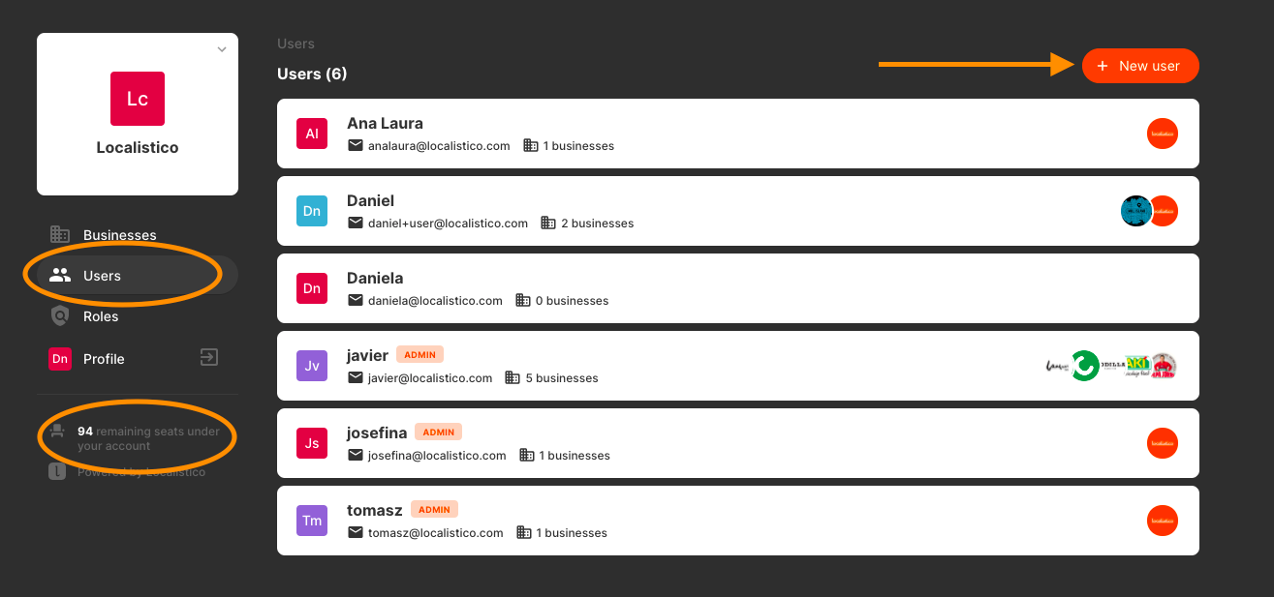Screen dimensions: 1274x597
Task: Click Ana Laura's red AI avatar
Action: tap(312, 134)
